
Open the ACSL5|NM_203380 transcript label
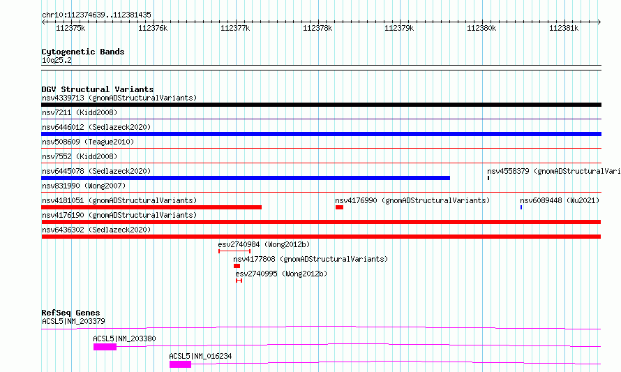click(124, 338)
